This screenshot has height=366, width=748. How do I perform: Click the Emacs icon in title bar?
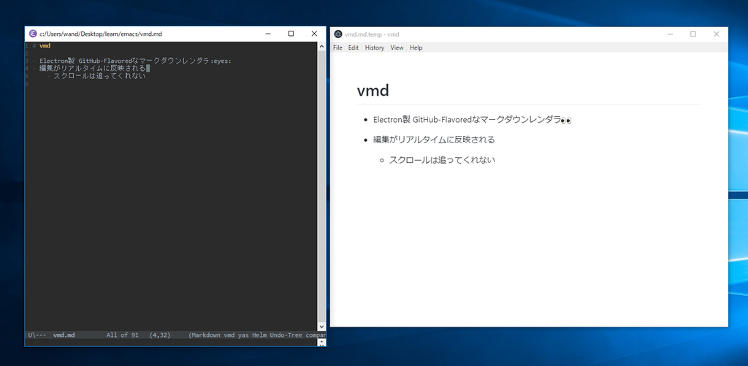click(32, 34)
